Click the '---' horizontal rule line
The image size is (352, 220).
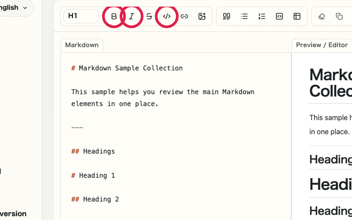[77, 128]
